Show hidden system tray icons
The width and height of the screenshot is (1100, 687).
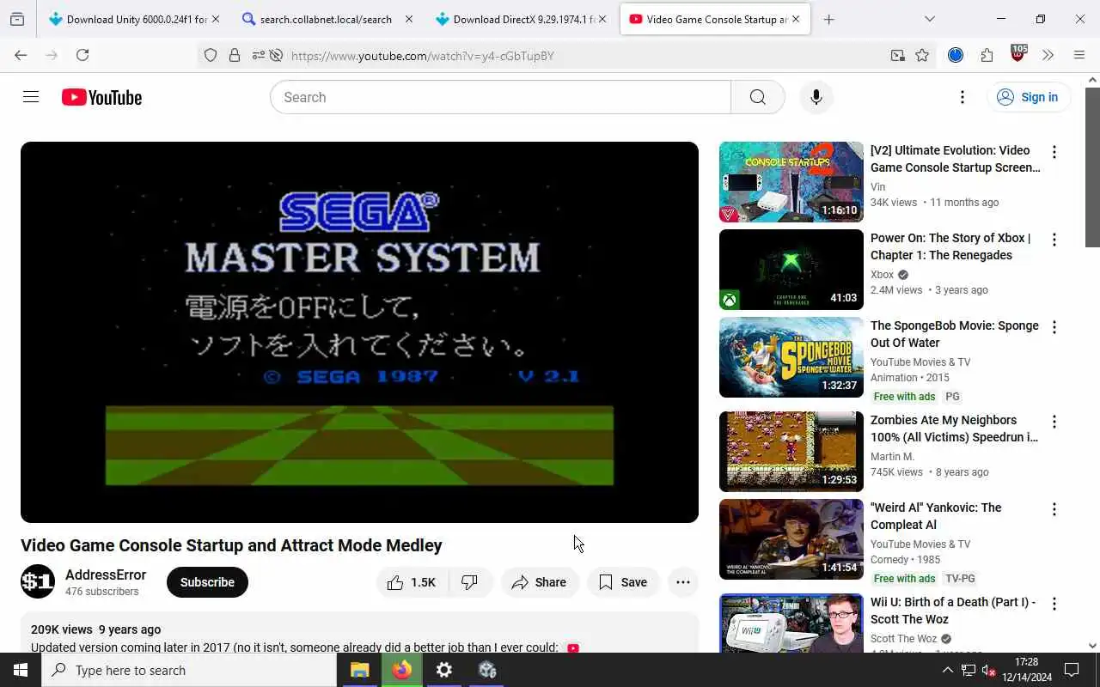click(x=947, y=670)
